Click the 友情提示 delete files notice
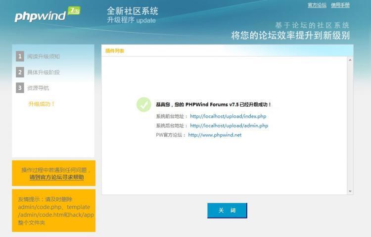371x237 pixels. 54,211
